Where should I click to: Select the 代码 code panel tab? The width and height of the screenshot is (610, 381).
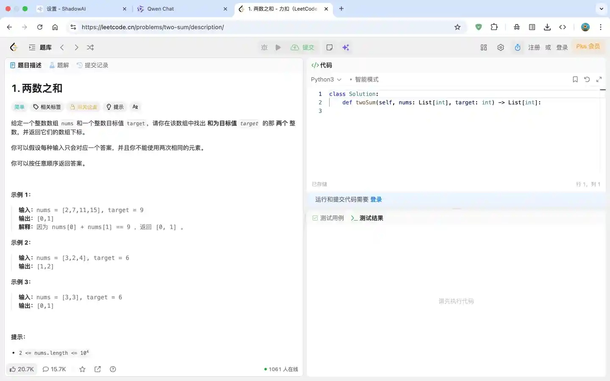click(322, 65)
